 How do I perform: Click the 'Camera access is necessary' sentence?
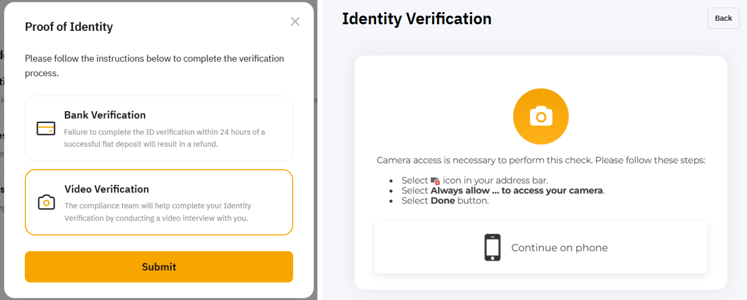pos(541,161)
